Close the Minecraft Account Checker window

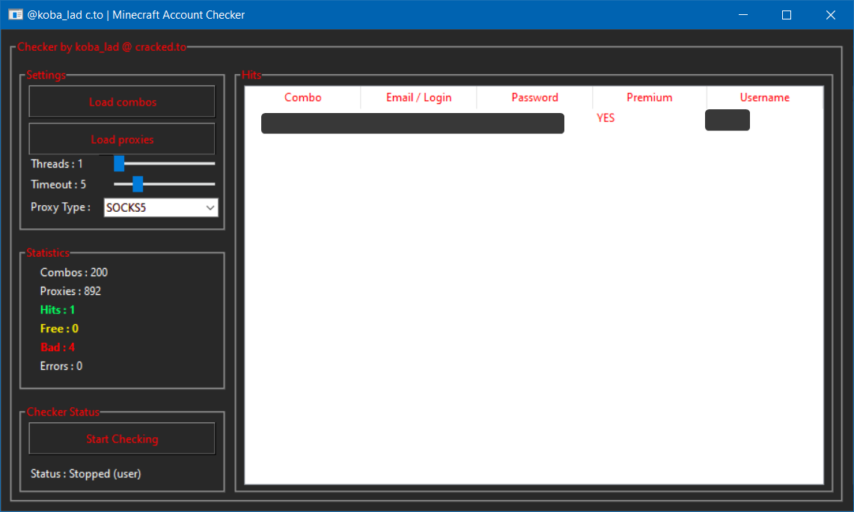tap(831, 15)
